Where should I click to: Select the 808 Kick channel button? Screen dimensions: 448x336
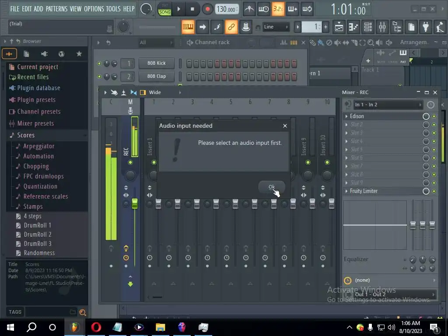pos(157,63)
